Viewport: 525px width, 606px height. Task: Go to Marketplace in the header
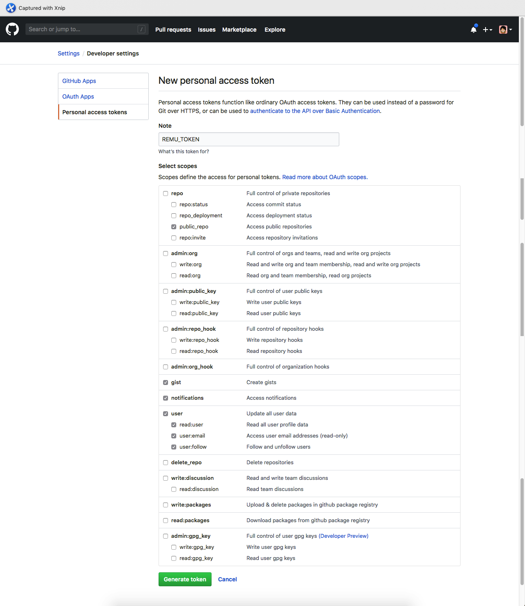(x=239, y=30)
